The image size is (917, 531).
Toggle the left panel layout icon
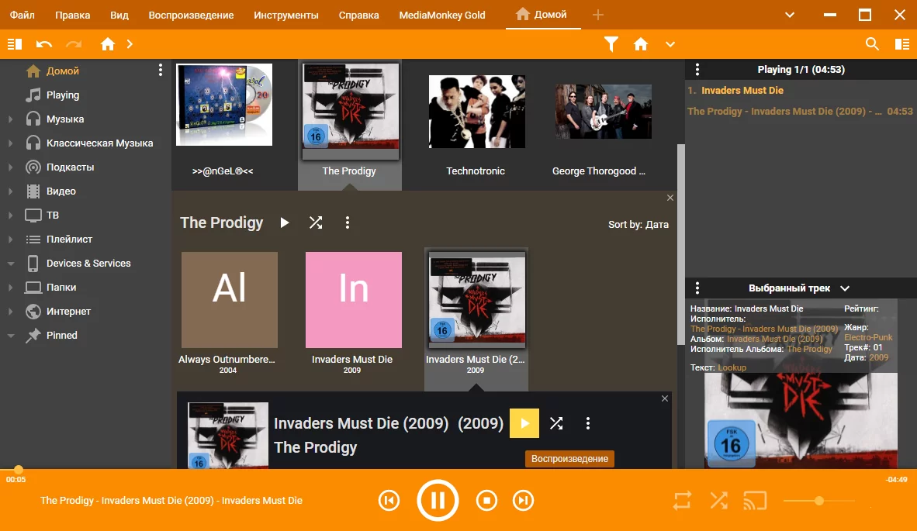click(x=15, y=44)
